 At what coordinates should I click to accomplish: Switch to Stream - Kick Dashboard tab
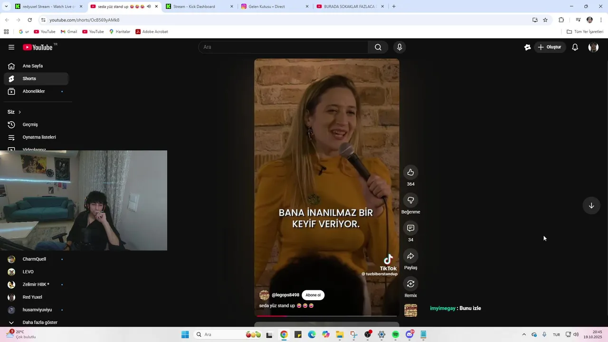(199, 7)
